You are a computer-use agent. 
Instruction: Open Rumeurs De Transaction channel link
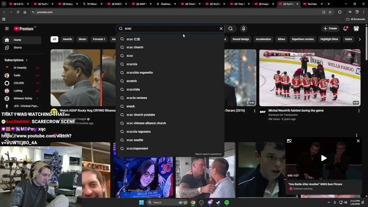coord(283,115)
